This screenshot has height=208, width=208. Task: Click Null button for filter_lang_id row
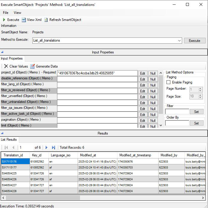coord(153,85)
